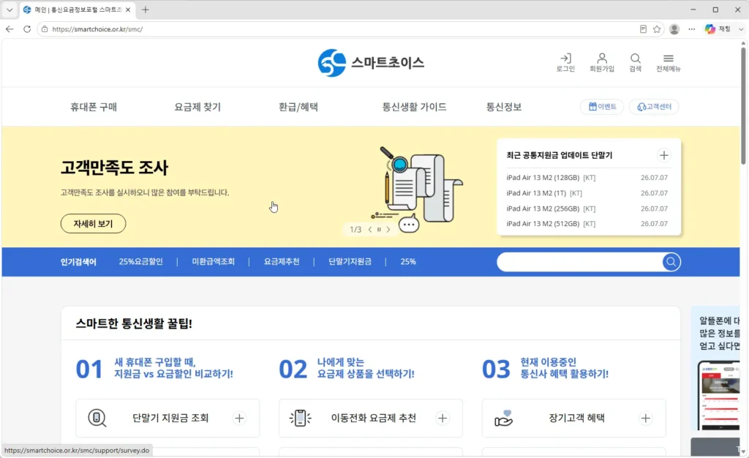The image size is (749, 458).
Task: Click the 이동전화 요금제 추천 phone icon
Action: [x=300, y=418]
